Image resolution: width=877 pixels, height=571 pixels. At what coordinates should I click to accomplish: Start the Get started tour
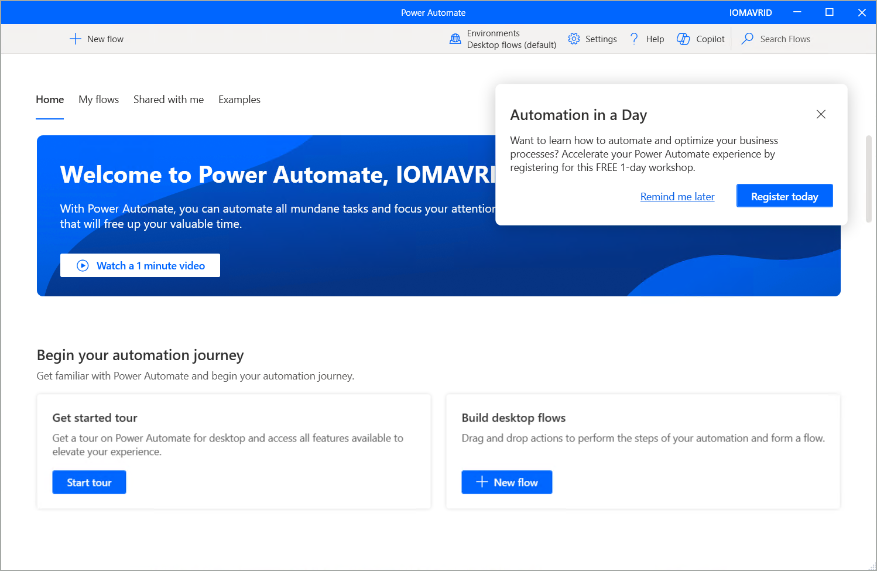(89, 482)
